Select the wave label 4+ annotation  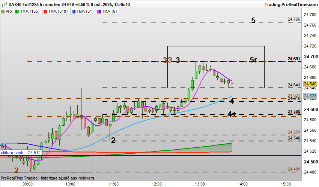pyautogui.click(x=232, y=114)
